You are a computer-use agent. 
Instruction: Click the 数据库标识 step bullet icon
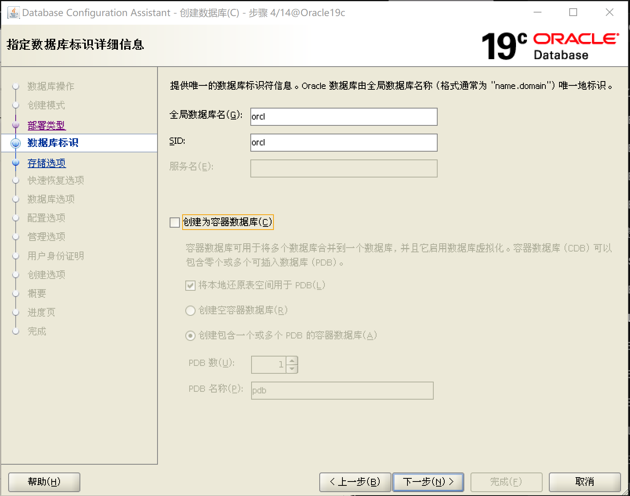(x=16, y=143)
